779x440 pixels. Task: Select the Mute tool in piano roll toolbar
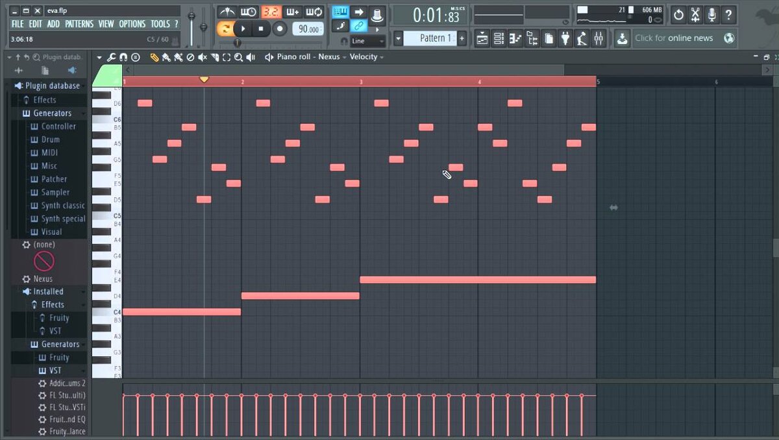pos(203,57)
